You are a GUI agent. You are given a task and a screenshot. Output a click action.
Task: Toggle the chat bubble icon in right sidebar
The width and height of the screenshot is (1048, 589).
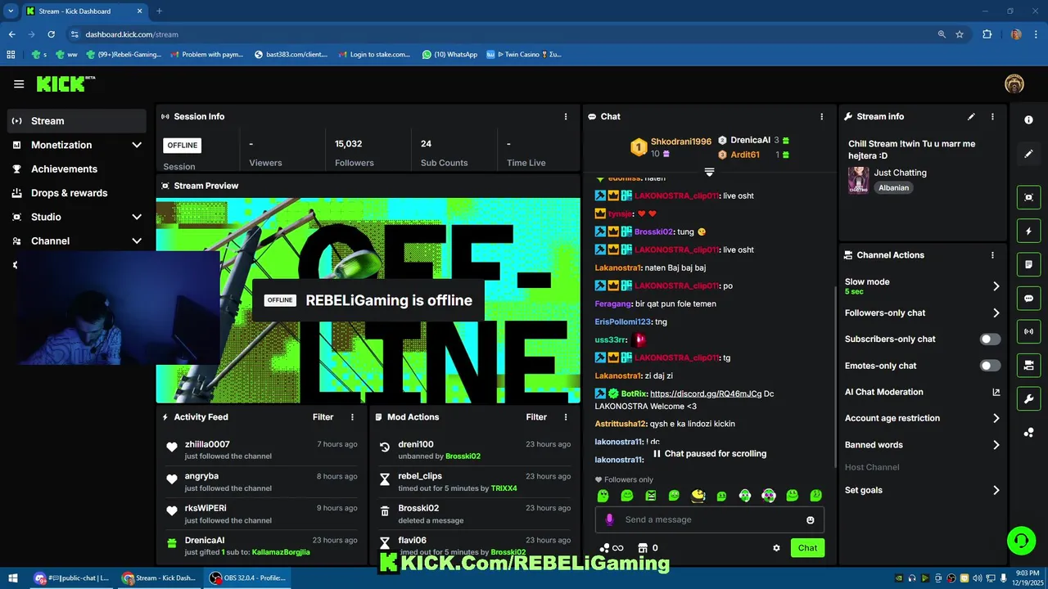click(1029, 299)
